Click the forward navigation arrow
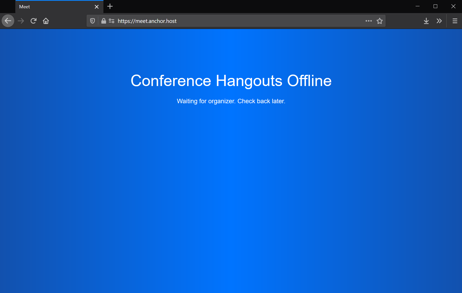The image size is (462, 293). click(21, 21)
